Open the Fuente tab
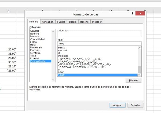Image resolution: width=161 pixels, height=113 pixels. pyautogui.click(x=61, y=22)
